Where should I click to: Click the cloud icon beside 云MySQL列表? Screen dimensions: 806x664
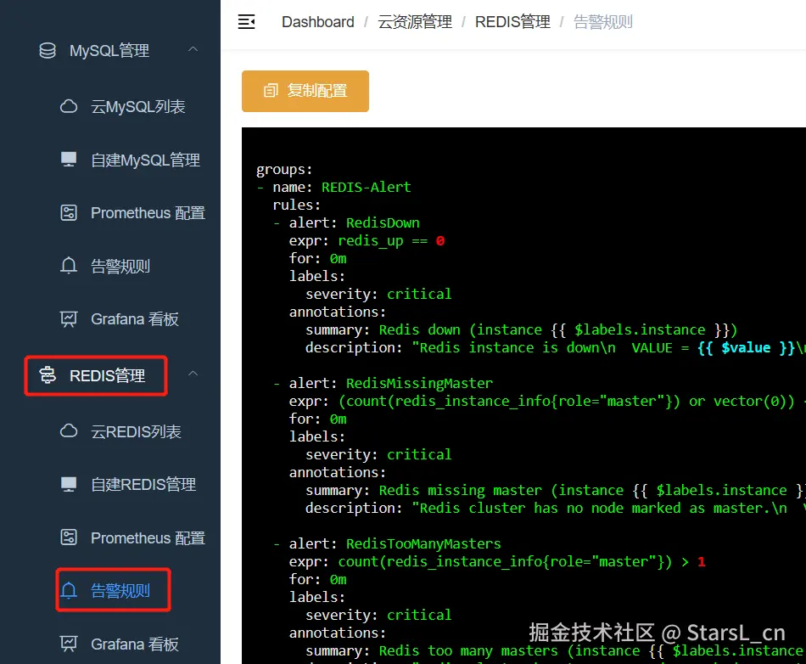(x=69, y=106)
